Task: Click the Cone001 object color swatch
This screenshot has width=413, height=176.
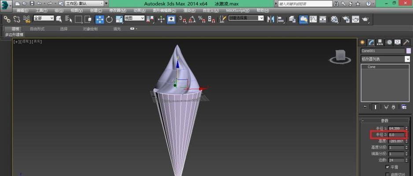Action: [408, 51]
